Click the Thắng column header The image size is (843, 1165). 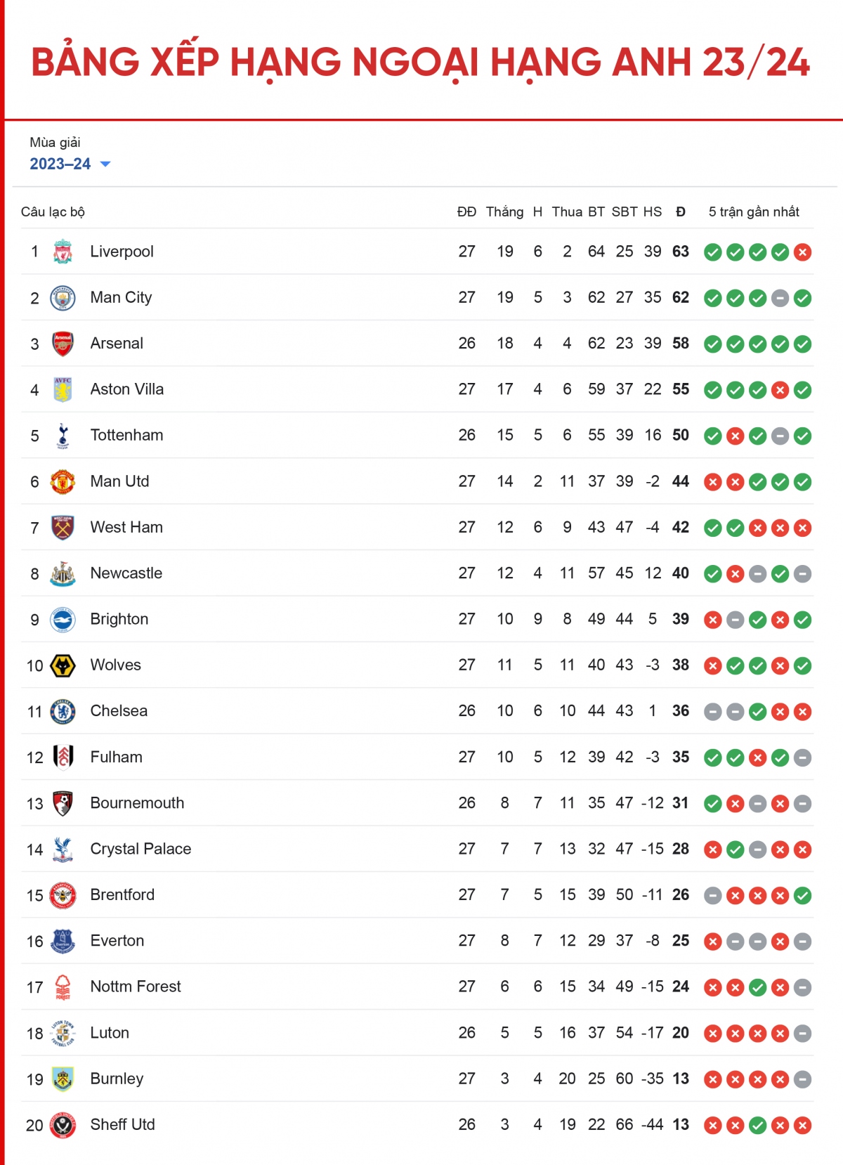click(504, 212)
